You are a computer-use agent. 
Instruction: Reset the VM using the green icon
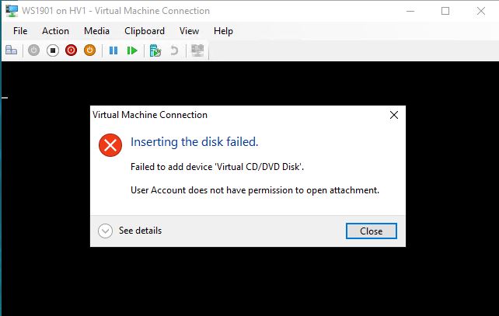(132, 50)
